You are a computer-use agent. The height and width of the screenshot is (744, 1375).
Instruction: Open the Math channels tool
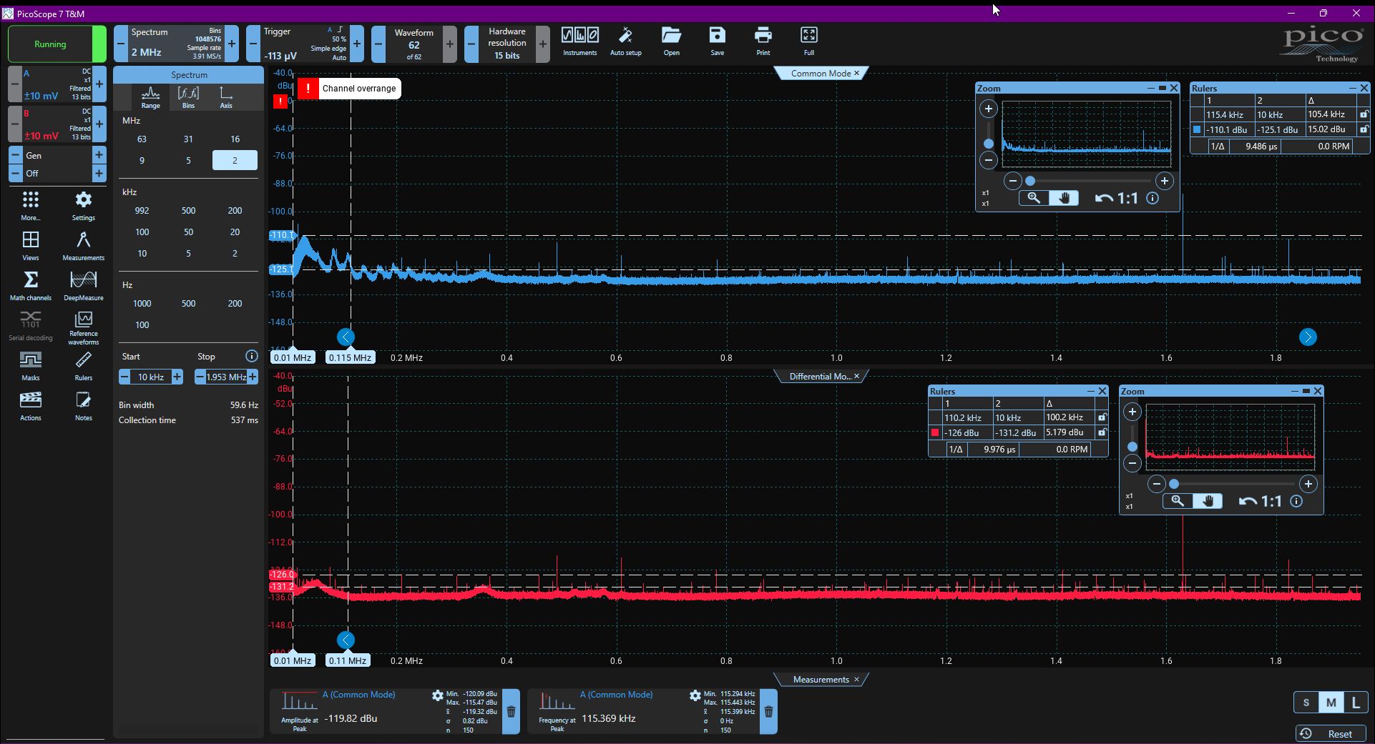(x=31, y=285)
